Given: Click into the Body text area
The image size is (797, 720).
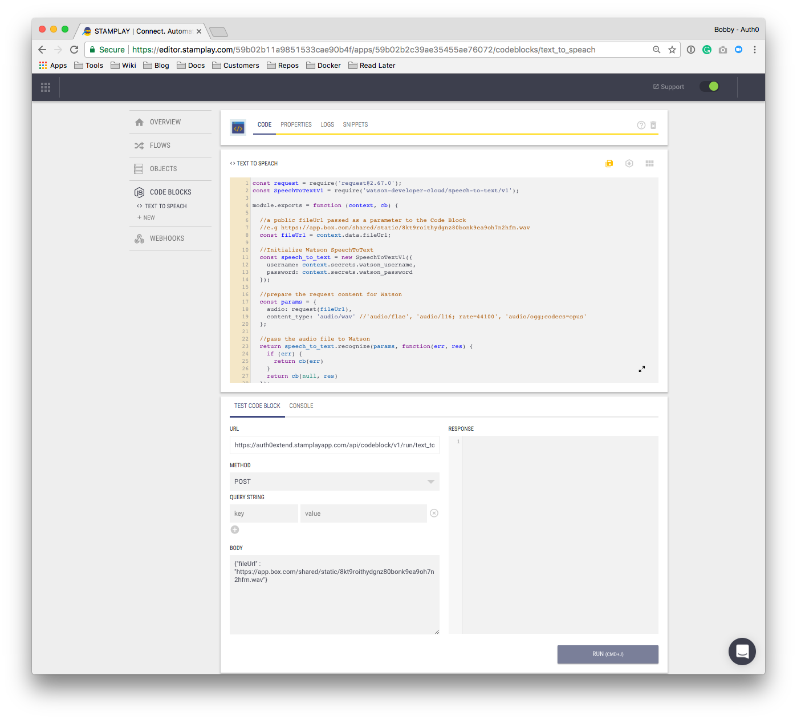Looking at the screenshot, I should 335,594.
